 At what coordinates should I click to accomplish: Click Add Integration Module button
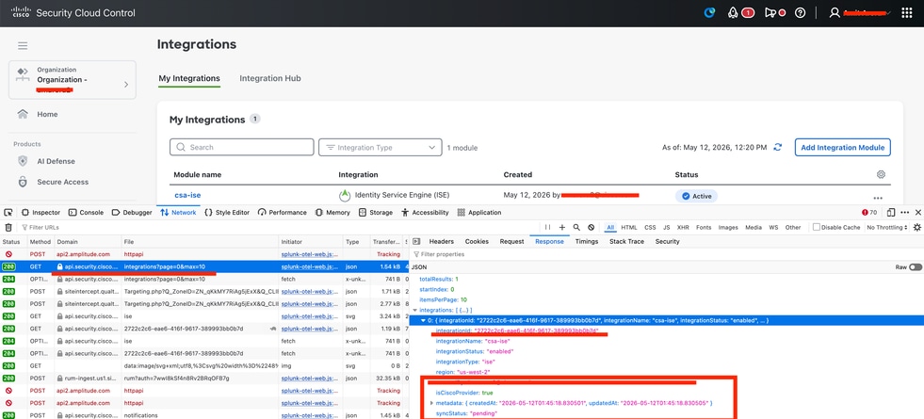[843, 147]
